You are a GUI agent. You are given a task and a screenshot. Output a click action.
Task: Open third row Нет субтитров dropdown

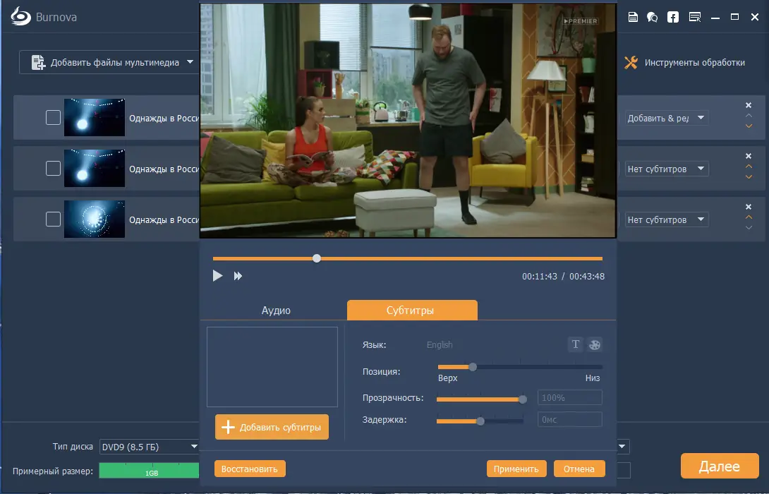(x=667, y=219)
